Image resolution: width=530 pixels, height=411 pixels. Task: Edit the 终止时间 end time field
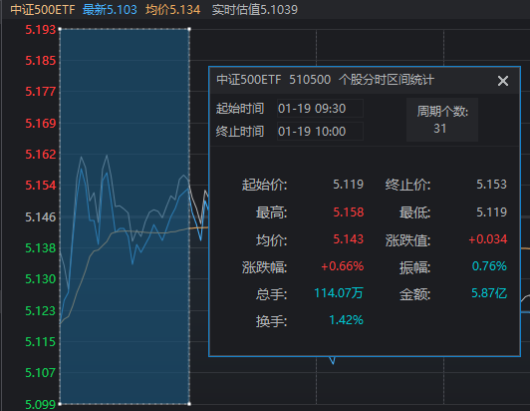320,131
